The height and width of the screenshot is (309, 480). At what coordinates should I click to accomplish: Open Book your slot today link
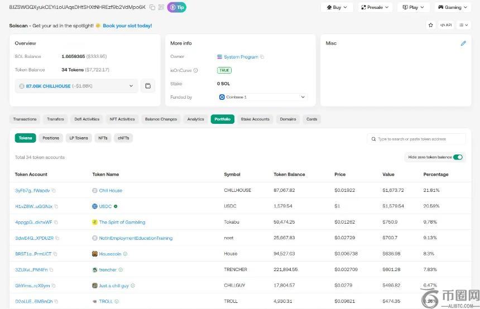click(x=127, y=26)
